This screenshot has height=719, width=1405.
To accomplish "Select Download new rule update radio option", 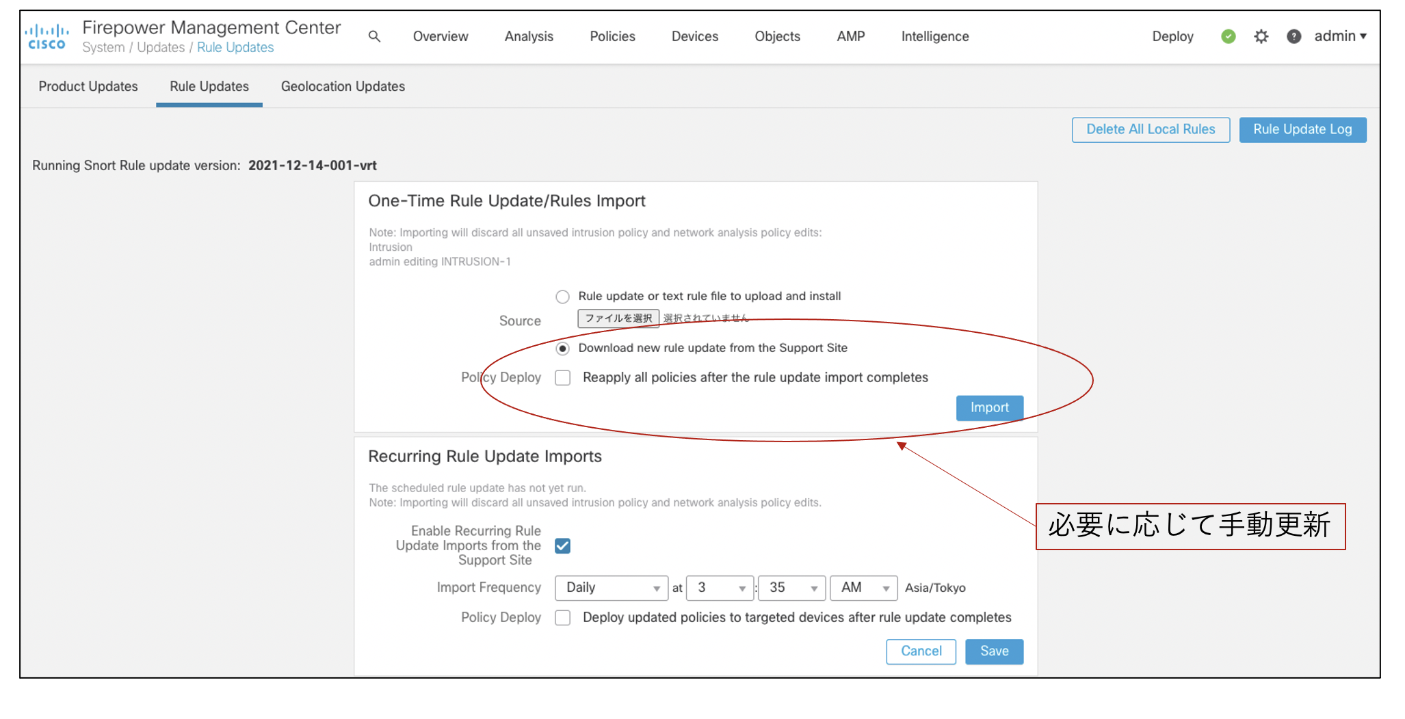I will (x=562, y=349).
